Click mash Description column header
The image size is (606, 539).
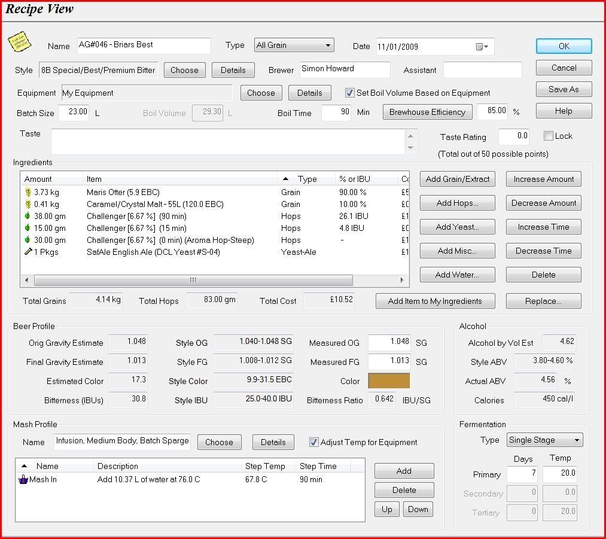tap(168, 466)
